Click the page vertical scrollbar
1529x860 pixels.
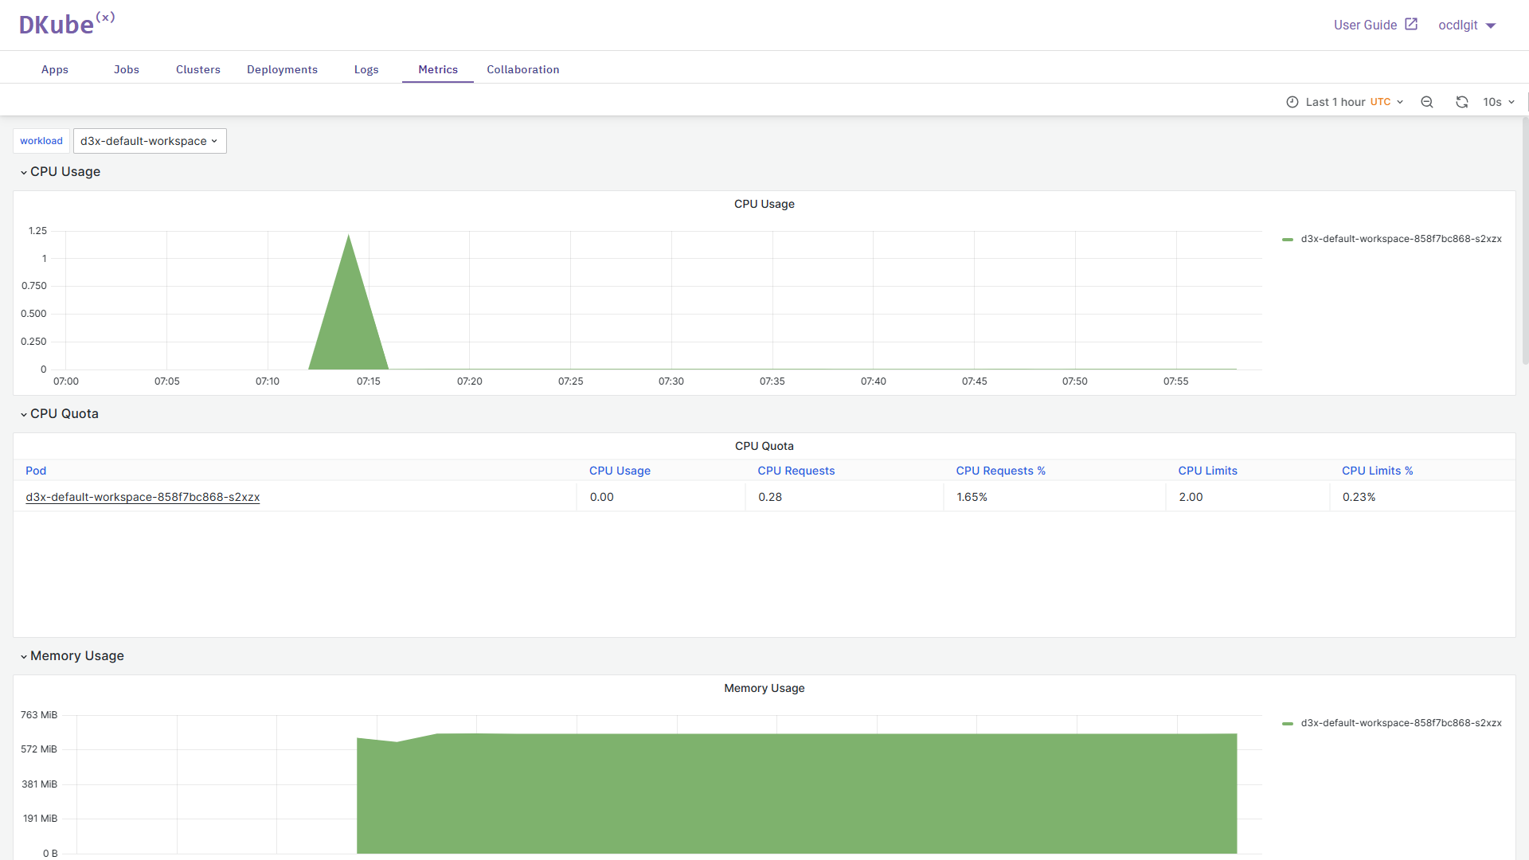click(1524, 239)
